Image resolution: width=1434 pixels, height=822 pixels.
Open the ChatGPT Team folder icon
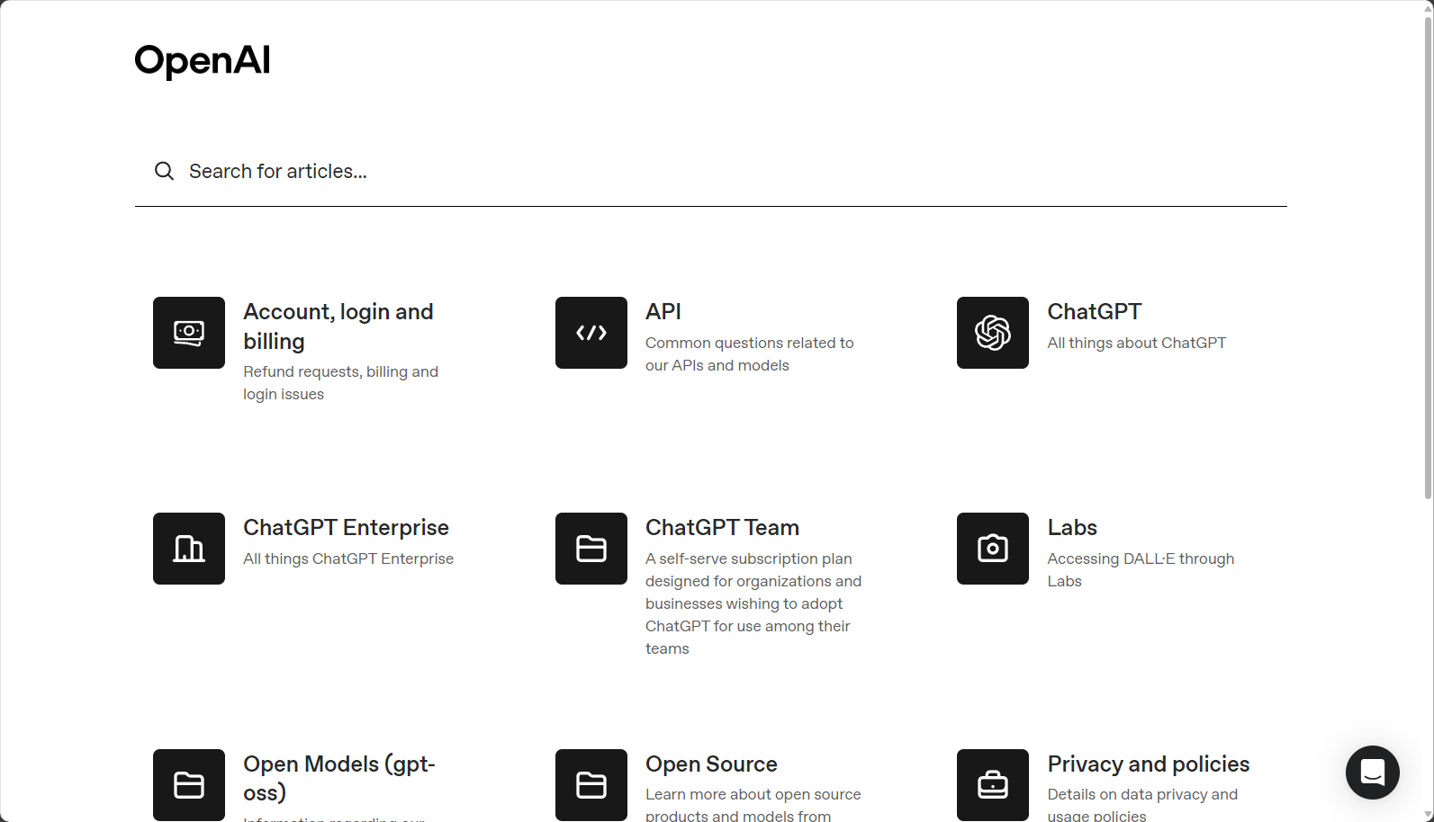pyautogui.click(x=591, y=549)
